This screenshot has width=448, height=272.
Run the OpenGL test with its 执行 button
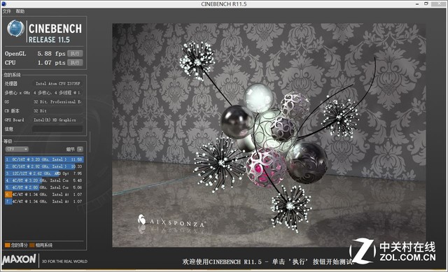tap(75, 54)
